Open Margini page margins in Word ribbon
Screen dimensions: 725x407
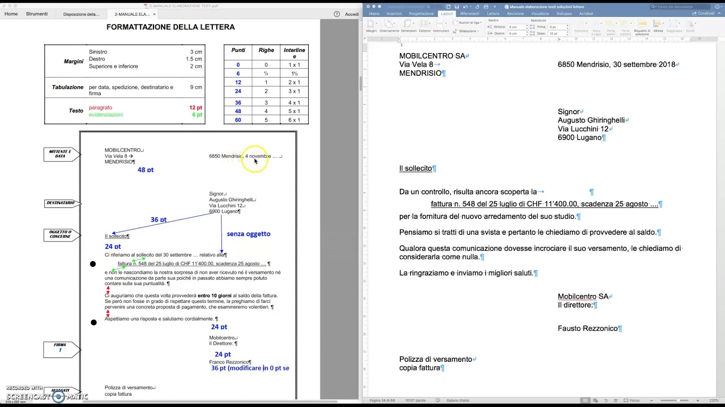coord(371,26)
